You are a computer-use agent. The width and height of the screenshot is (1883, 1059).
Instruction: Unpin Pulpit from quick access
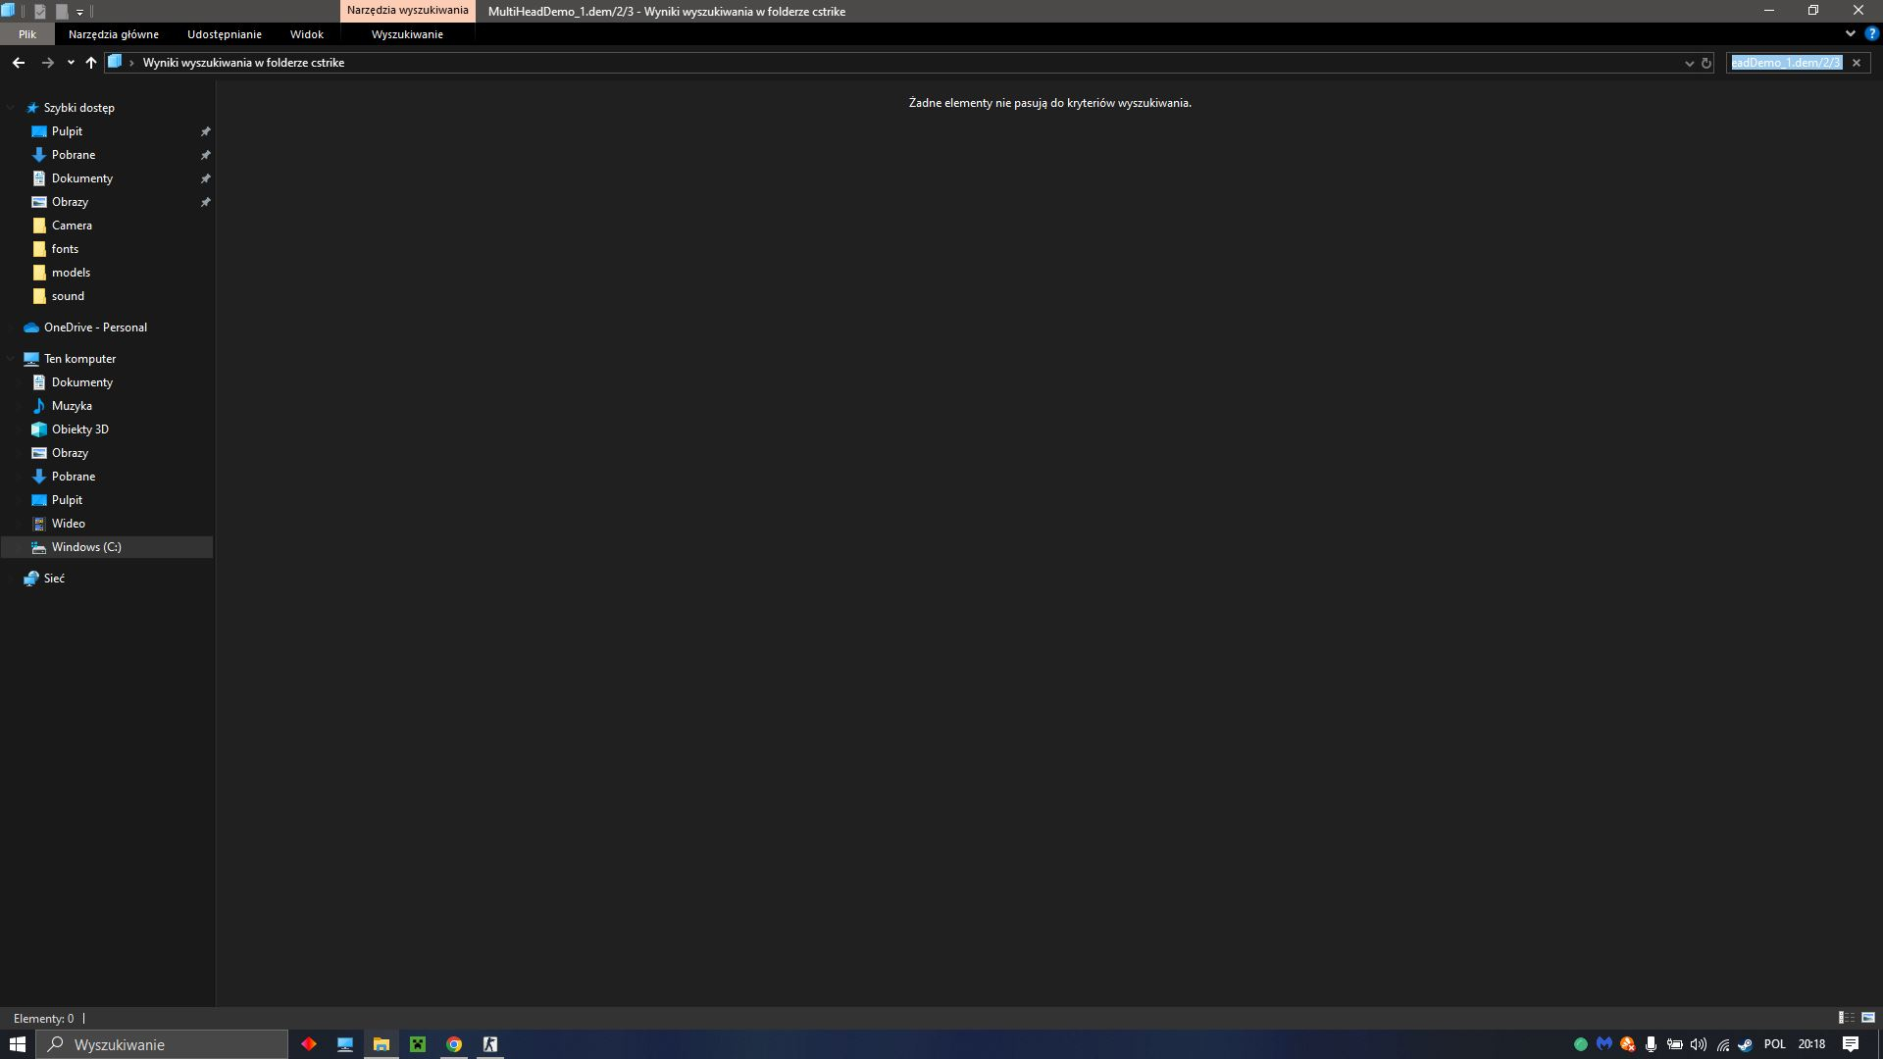206,131
